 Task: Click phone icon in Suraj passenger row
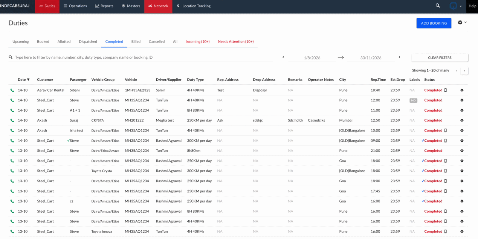tap(12, 120)
